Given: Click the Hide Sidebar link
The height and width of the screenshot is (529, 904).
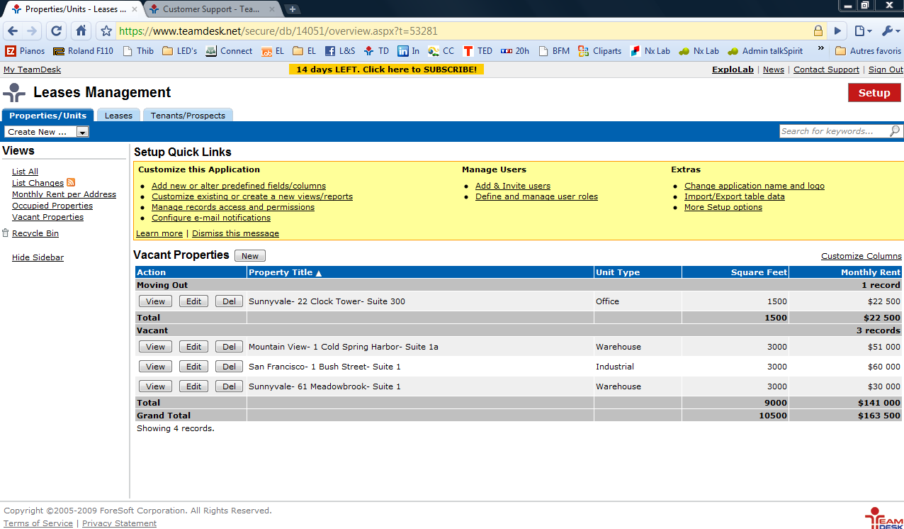Looking at the screenshot, I should 38,257.
